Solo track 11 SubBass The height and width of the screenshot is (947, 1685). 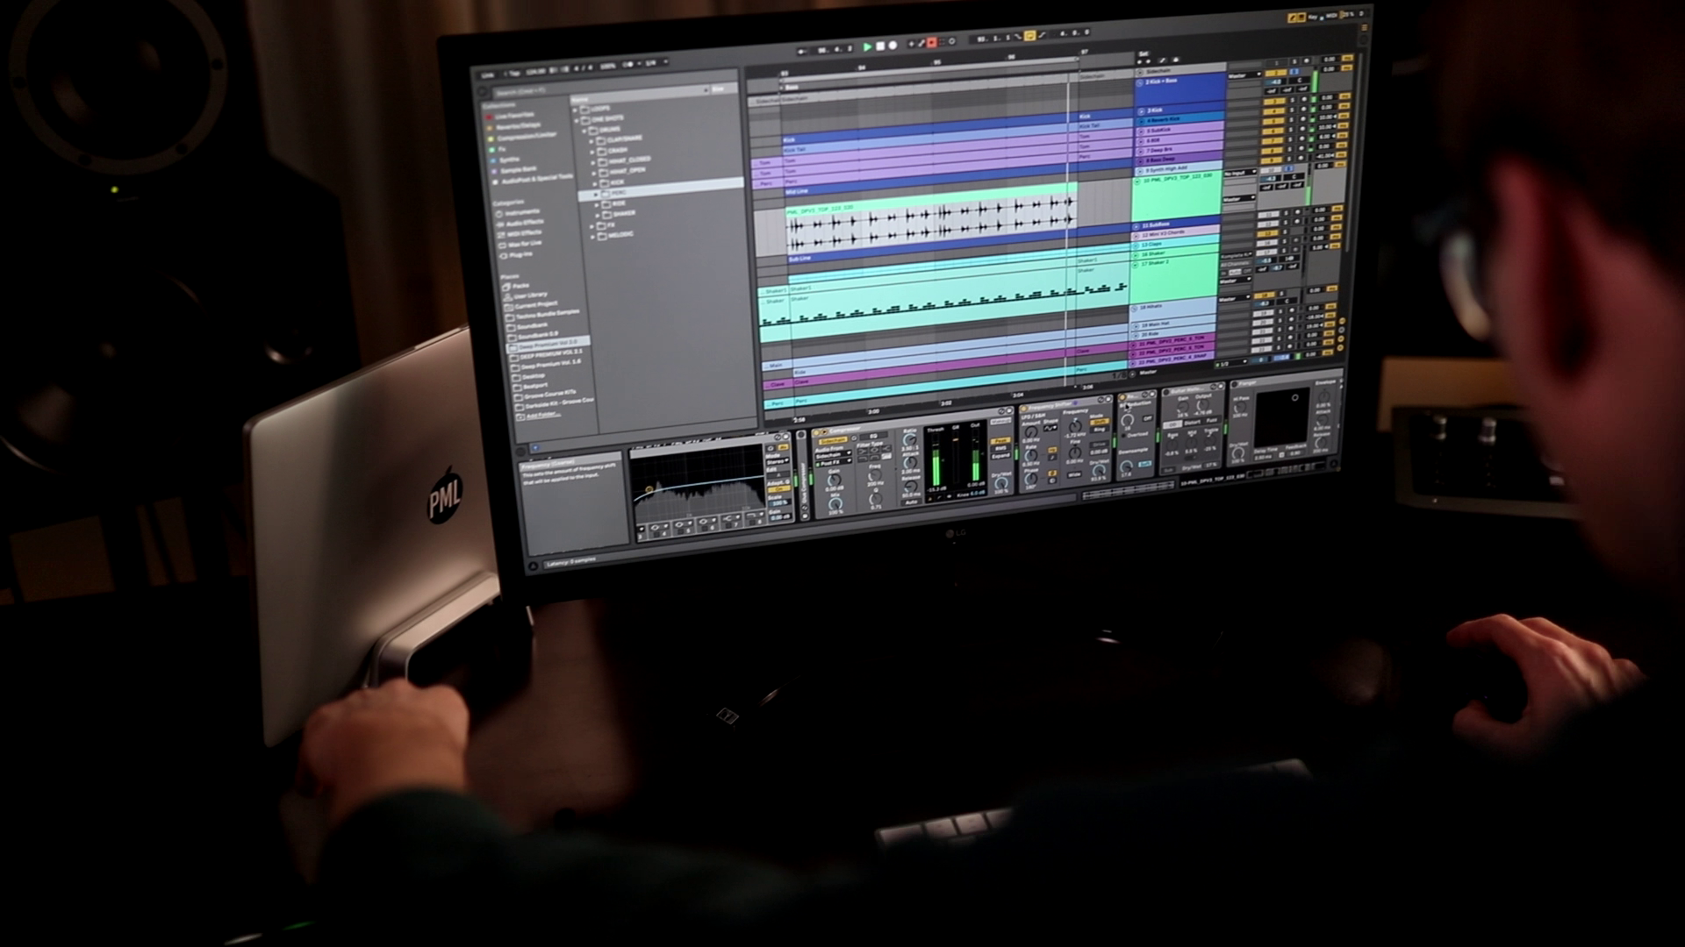(1286, 214)
